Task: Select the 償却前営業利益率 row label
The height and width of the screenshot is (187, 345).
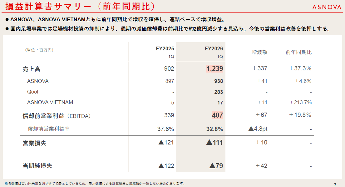Action: [x=49, y=129]
